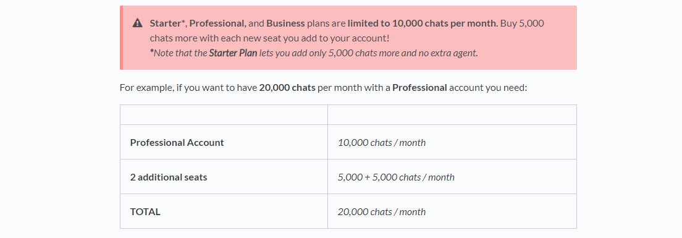
Task: Click the italic 'Starter Plan' note text
Action: tap(233, 53)
